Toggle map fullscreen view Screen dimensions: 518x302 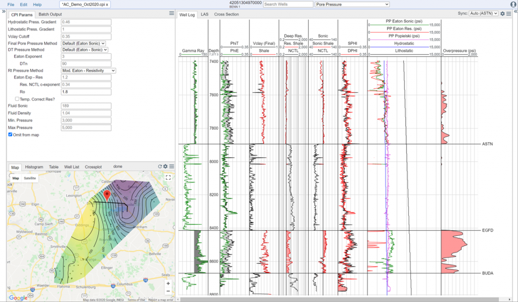(168, 178)
